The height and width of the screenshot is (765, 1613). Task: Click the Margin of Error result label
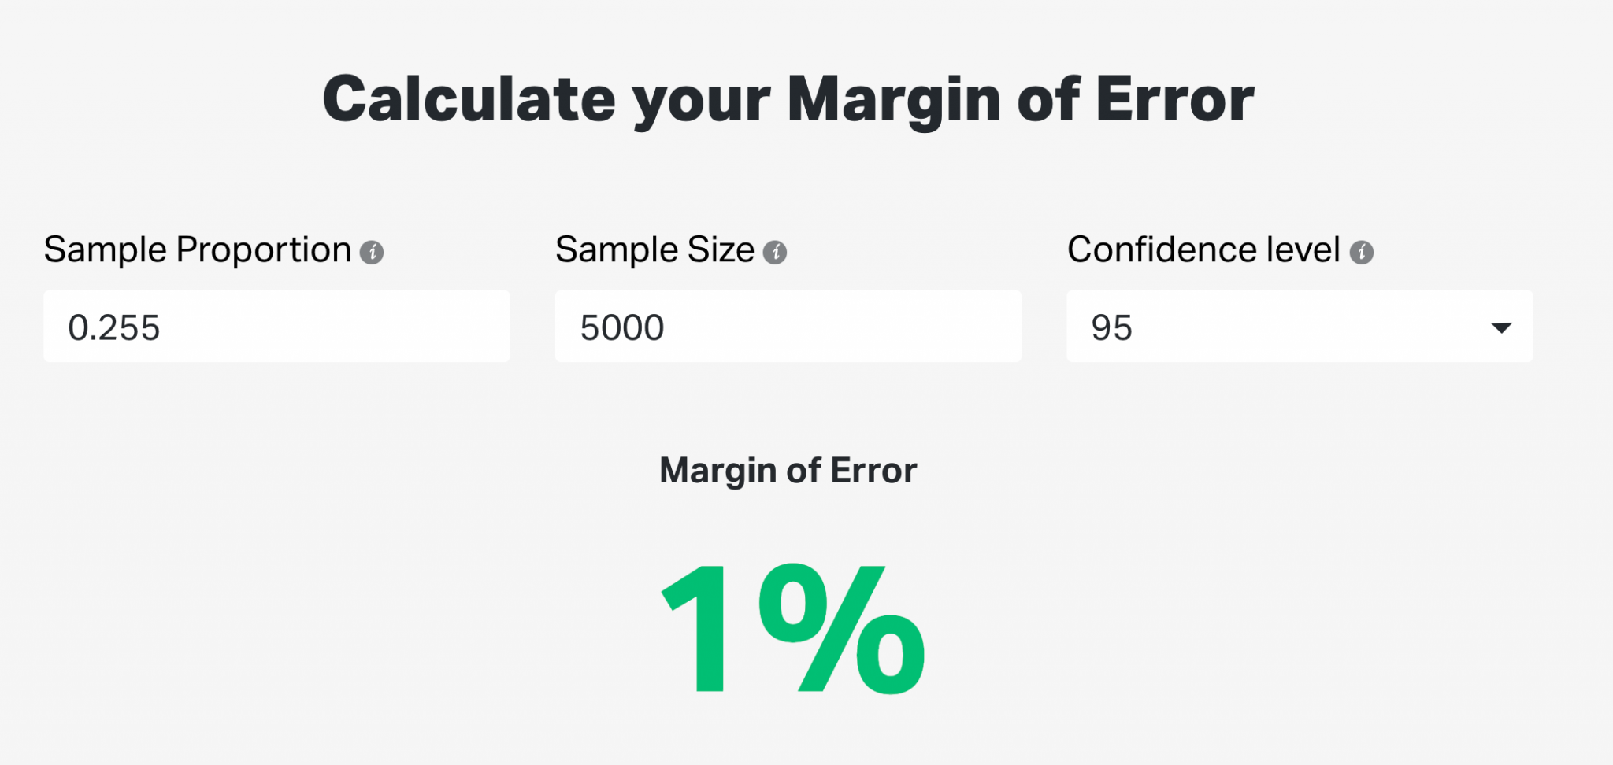(x=788, y=471)
